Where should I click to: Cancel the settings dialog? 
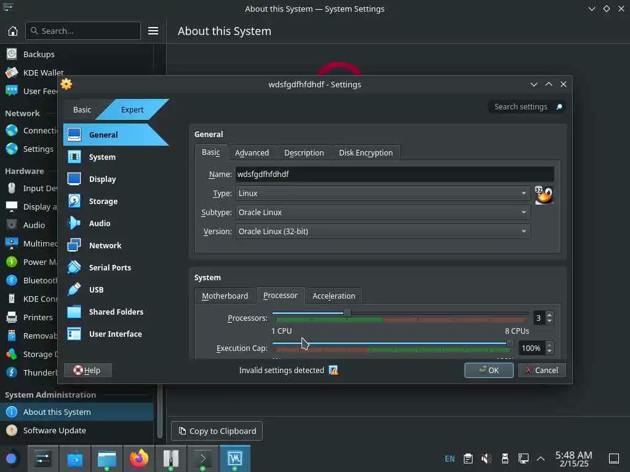point(541,370)
